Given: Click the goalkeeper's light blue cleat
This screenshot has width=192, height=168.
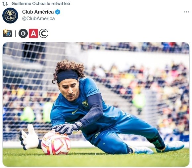Looking at the screenshot, I should point(170,147).
